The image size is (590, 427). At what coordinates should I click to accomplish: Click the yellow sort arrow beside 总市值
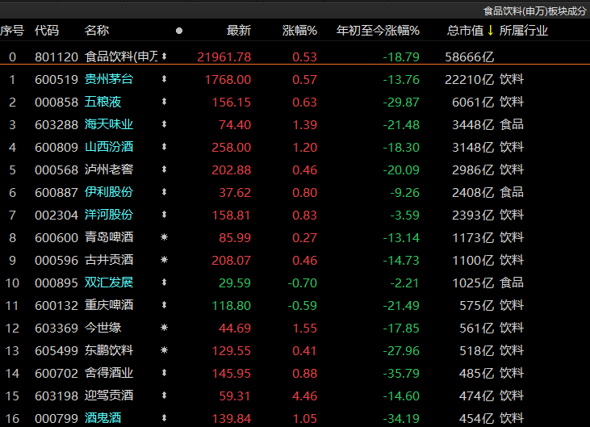click(490, 30)
